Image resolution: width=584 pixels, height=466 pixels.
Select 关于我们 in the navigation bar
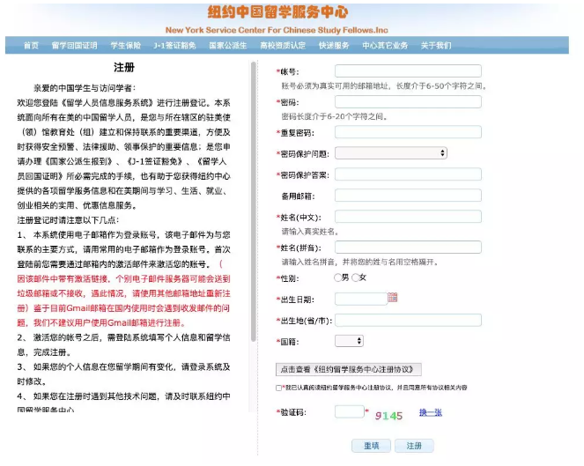[436, 45]
